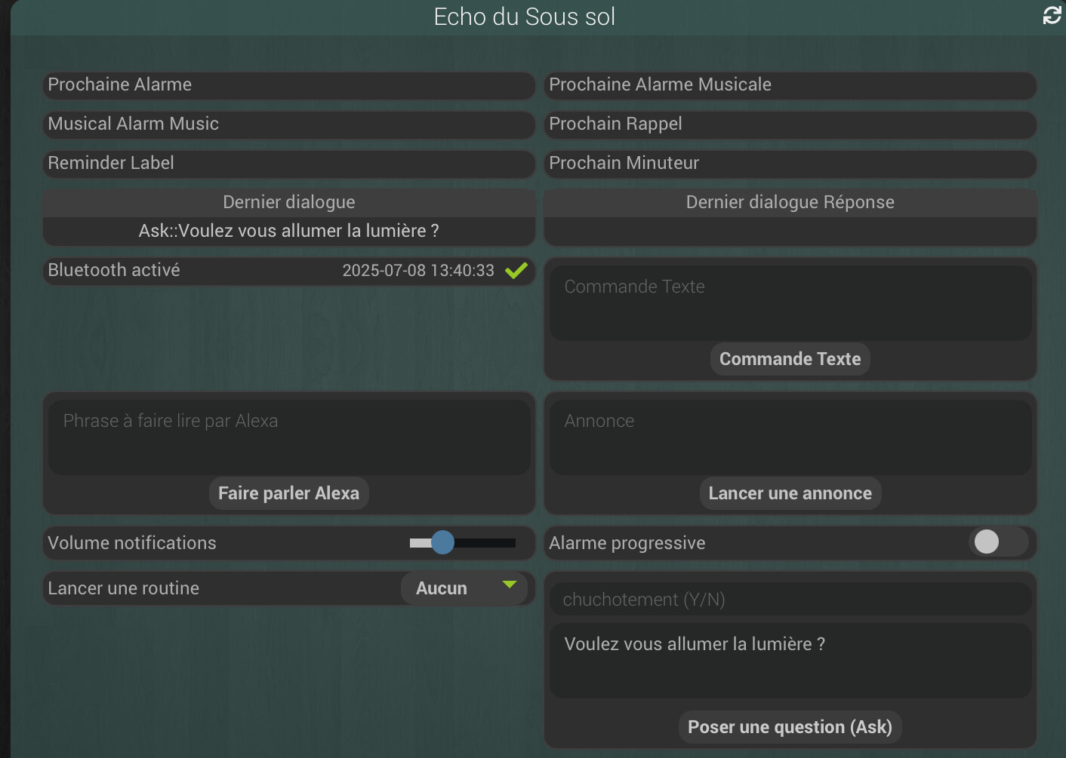1066x758 pixels.
Task: Click the Faire parler Alexa button
Action: [288, 493]
